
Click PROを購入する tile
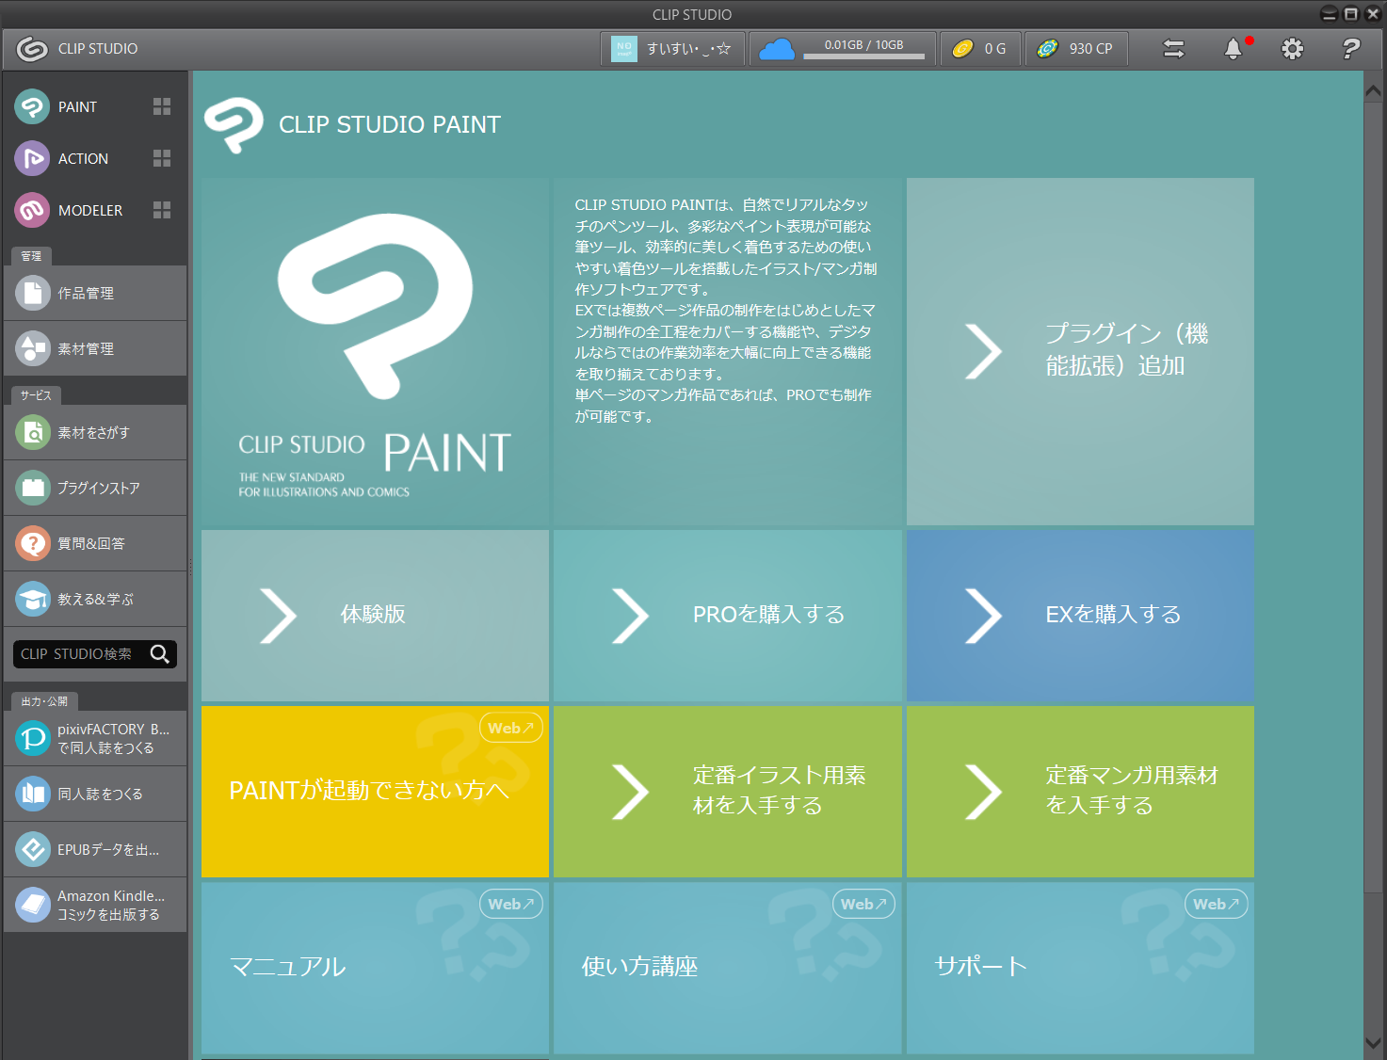(728, 616)
